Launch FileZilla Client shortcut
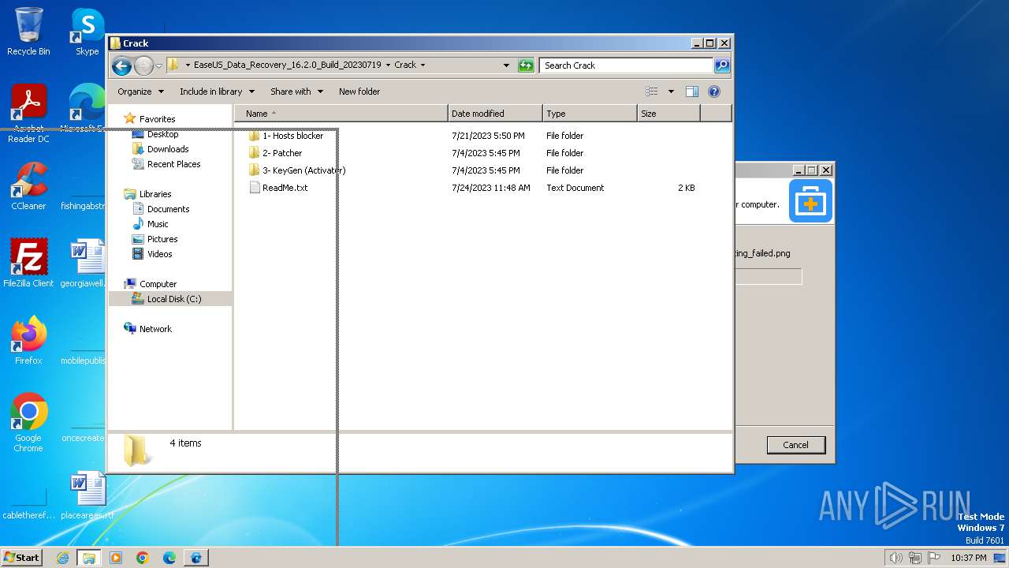This screenshot has width=1009, height=568. click(x=28, y=263)
